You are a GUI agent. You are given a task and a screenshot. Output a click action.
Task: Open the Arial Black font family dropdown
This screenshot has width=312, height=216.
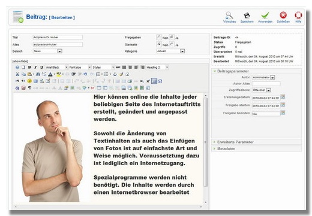click(56, 67)
